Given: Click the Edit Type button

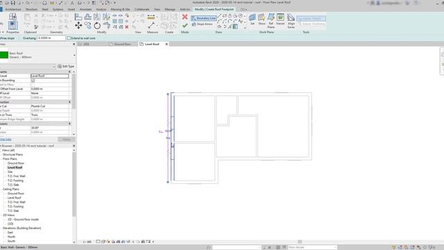Looking at the screenshot, I should point(66,67).
